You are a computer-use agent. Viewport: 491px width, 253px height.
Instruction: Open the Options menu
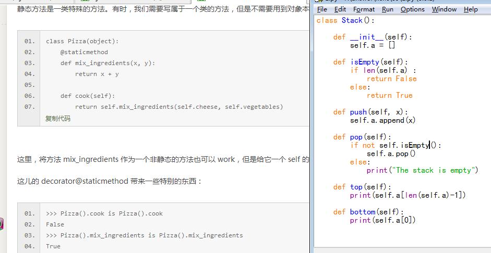(x=413, y=9)
